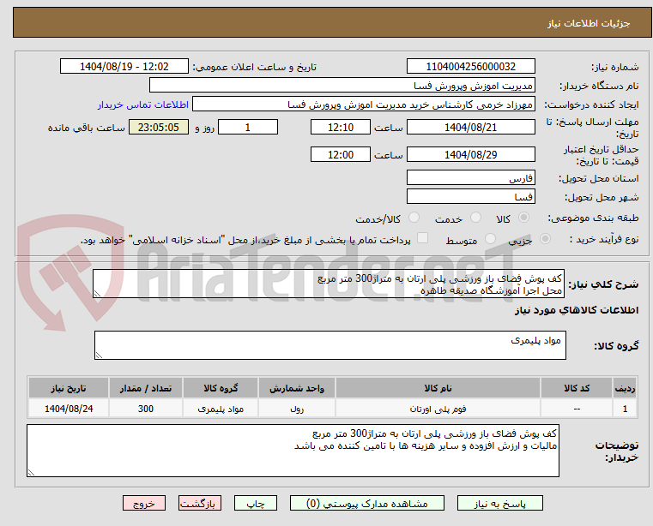The image size is (653, 526).
Task: Click the نام کالا column header
Action: (438, 388)
